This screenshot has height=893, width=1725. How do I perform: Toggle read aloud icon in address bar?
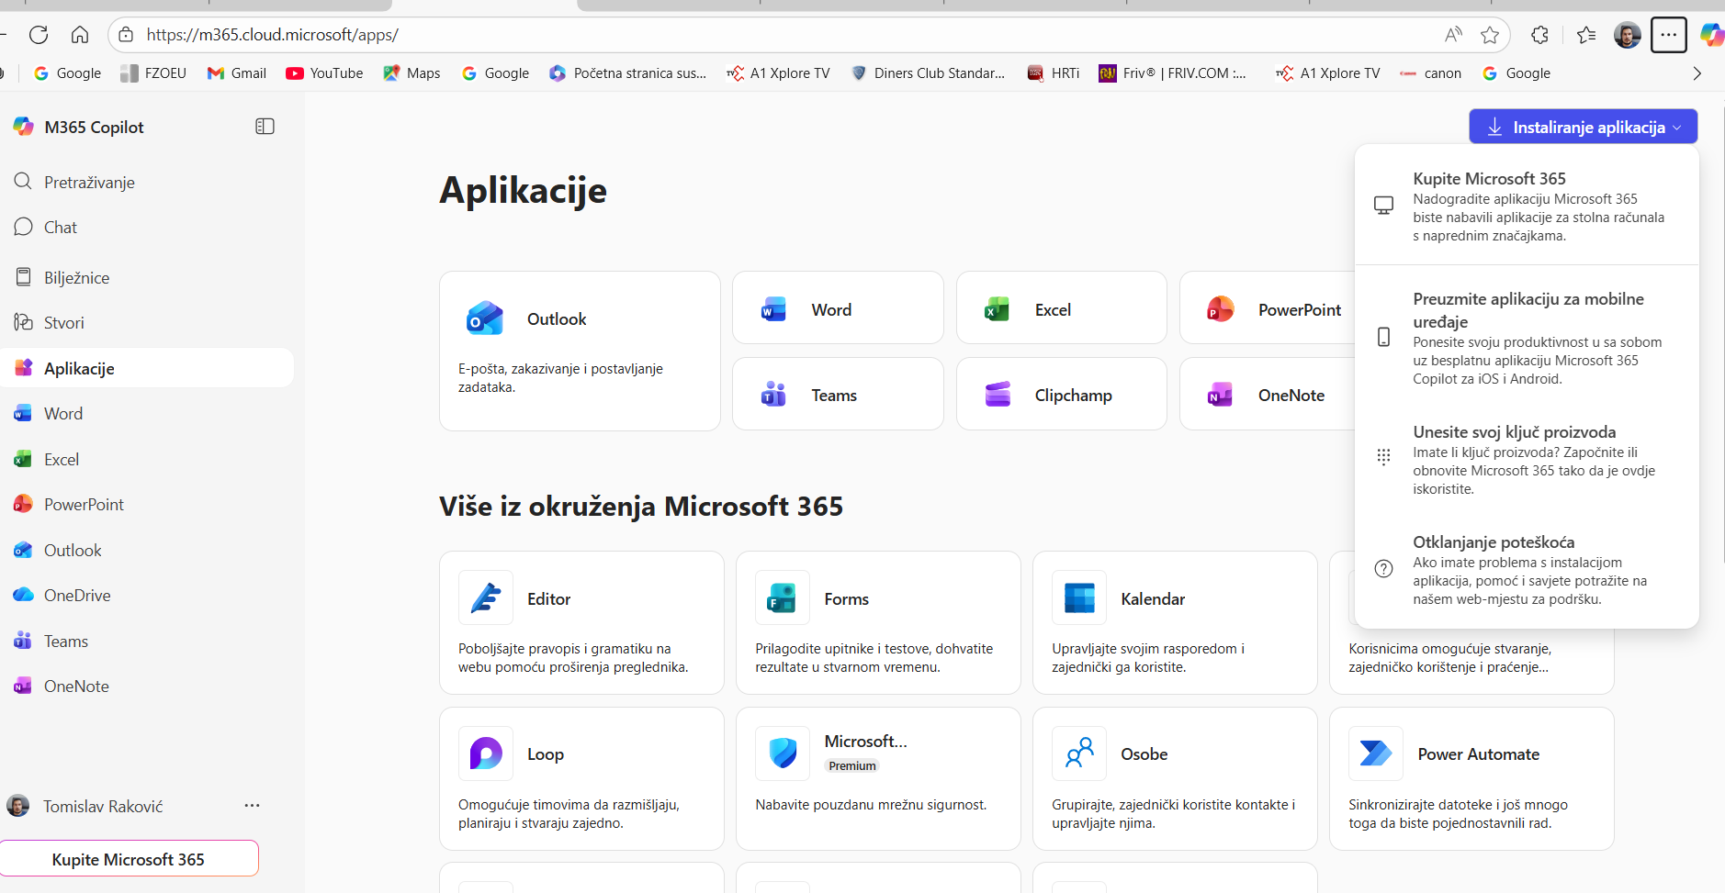1452,35
